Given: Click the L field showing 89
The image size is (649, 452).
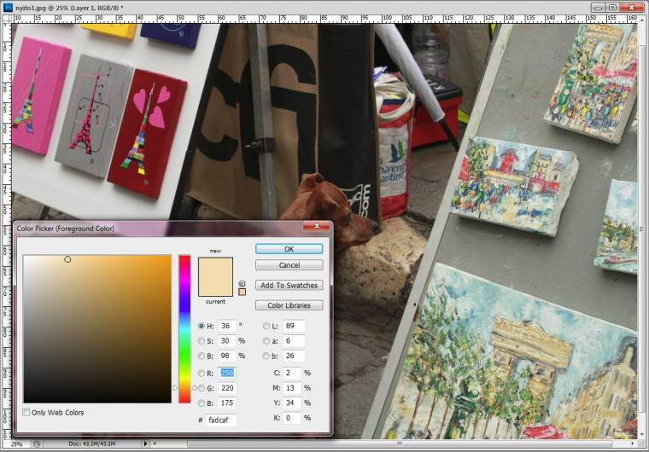Looking at the screenshot, I should tap(294, 326).
